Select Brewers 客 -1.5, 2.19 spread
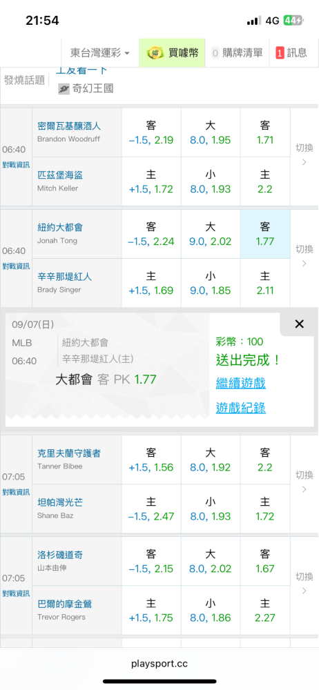Viewport: 319px width, 690px height. pyautogui.click(x=151, y=133)
